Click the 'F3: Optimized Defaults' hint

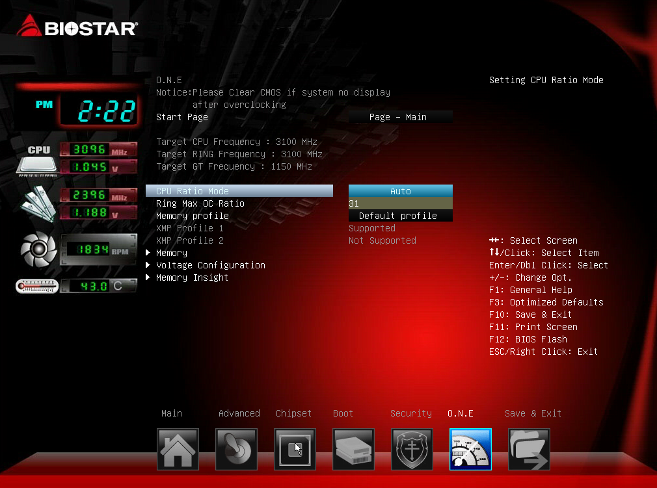click(x=546, y=302)
